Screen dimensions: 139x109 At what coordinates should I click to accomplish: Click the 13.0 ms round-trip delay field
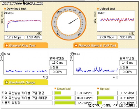[58, 63]
